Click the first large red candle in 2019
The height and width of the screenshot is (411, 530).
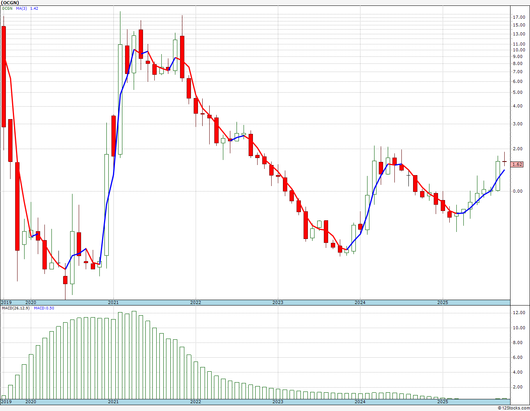point(4,76)
